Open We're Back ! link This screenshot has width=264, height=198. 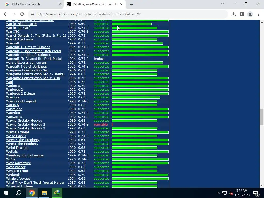16,136
